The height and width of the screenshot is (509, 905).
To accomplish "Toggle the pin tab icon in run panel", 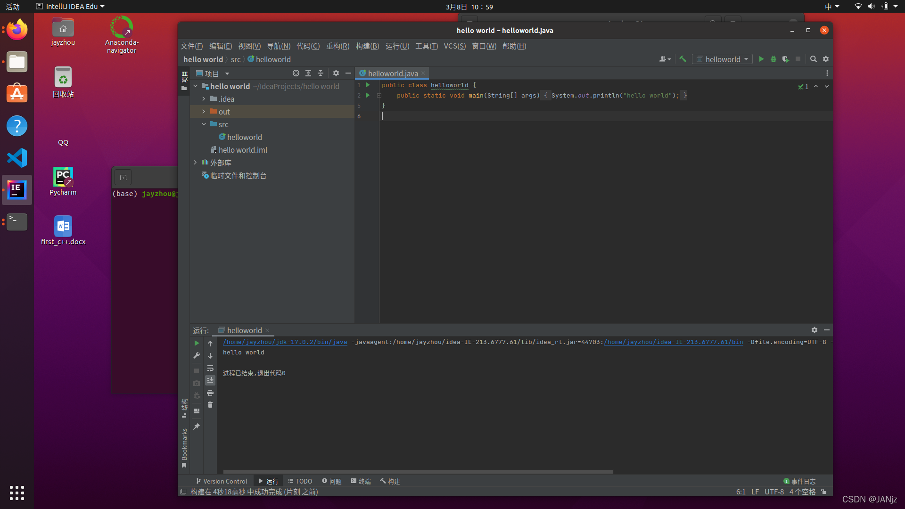I will pos(197,426).
